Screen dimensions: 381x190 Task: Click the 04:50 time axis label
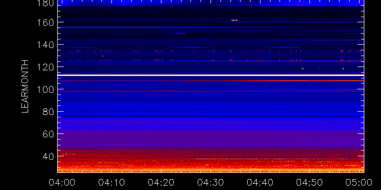pos(310,182)
